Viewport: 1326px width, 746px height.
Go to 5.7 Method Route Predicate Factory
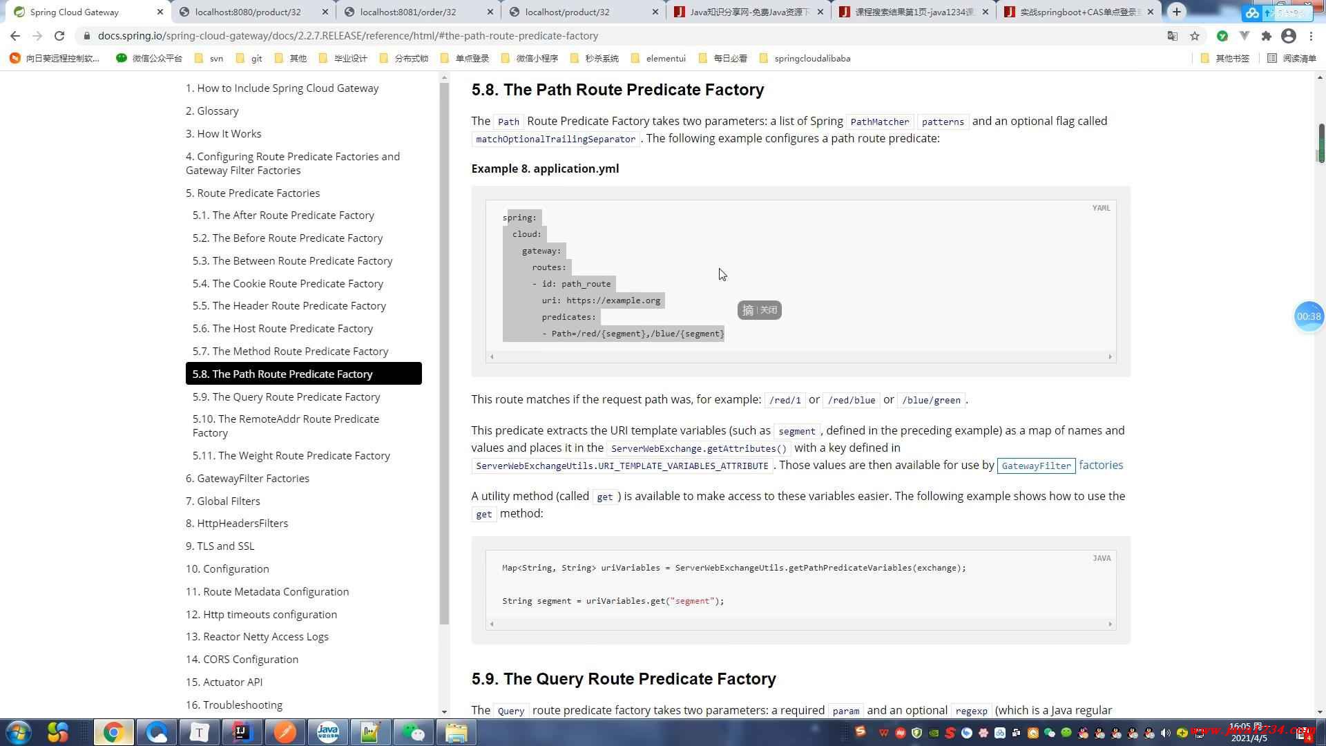tap(290, 351)
